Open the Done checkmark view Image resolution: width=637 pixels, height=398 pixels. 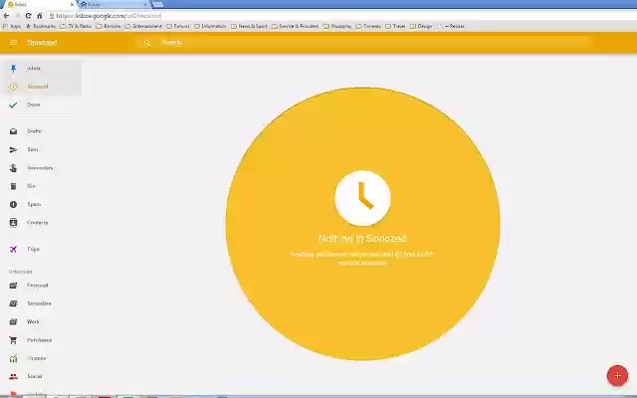click(x=42, y=104)
